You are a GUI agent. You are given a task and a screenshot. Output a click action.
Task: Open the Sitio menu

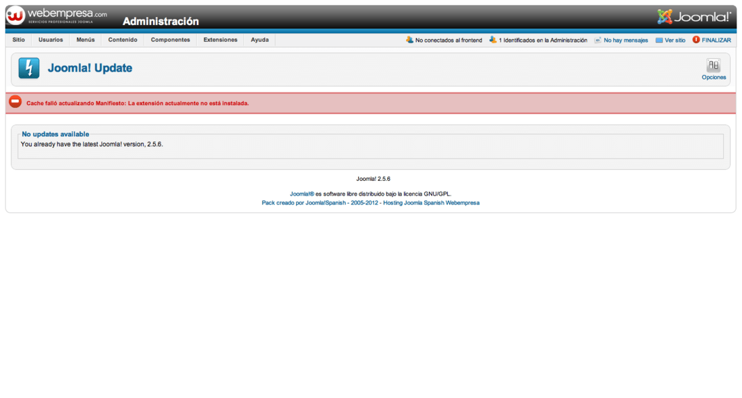pos(18,40)
